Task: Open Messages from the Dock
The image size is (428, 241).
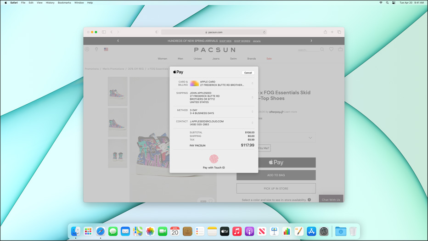Action: (x=113, y=231)
